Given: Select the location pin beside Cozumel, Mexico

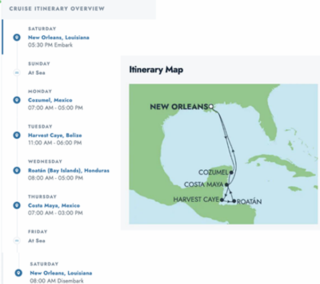Looking at the screenshot, I should [x=17, y=100].
